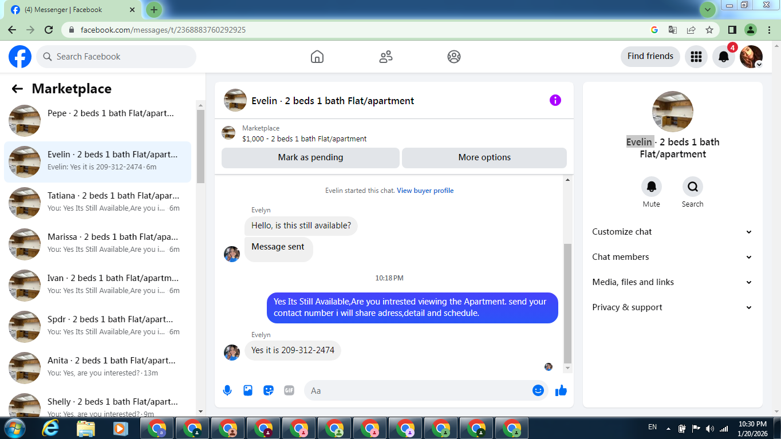The width and height of the screenshot is (781, 439).
Task: Go to Facebook Home icon
Action: pos(317,57)
